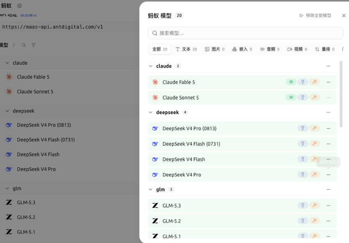The width and height of the screenshot is (349, 243).
Task: Click the wrench badge on DeepSeek V4 Pro row
Action: (314, 175)
